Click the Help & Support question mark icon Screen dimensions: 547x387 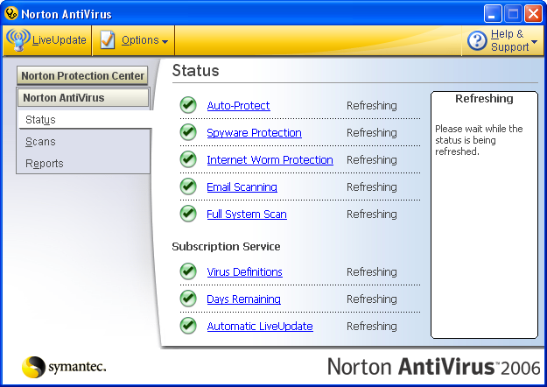pyautogui.click(x=477, y=40)
